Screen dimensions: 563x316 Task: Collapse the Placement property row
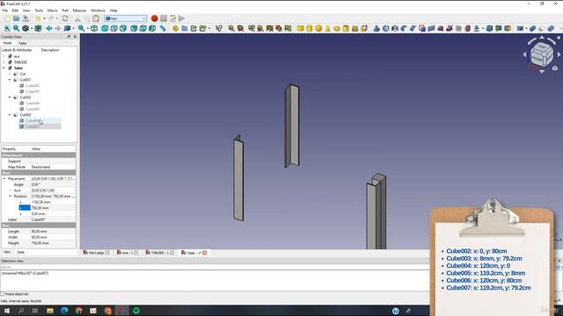(4, 178)
